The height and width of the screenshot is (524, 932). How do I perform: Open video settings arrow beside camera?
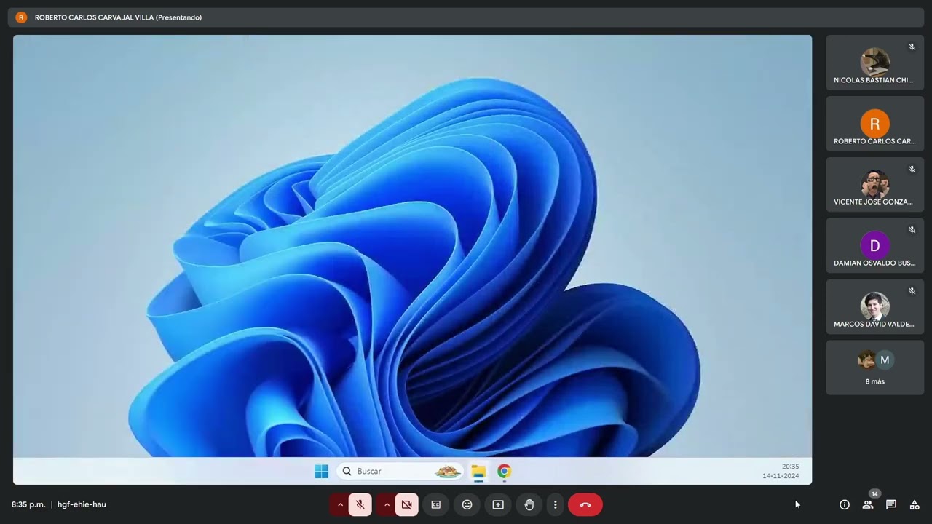[x=386, y=504]
